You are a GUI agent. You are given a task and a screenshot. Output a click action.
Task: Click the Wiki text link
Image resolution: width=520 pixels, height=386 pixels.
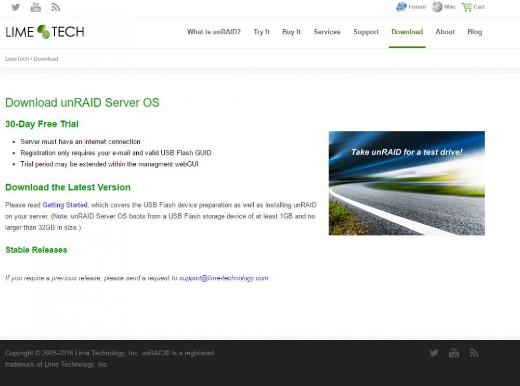point(449,7)
